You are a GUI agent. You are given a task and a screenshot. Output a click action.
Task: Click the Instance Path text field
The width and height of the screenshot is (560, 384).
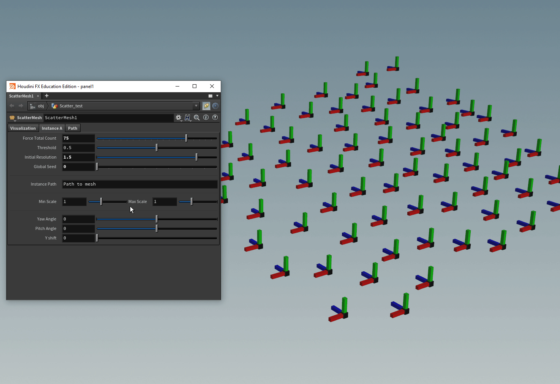[x=139, y=184]
